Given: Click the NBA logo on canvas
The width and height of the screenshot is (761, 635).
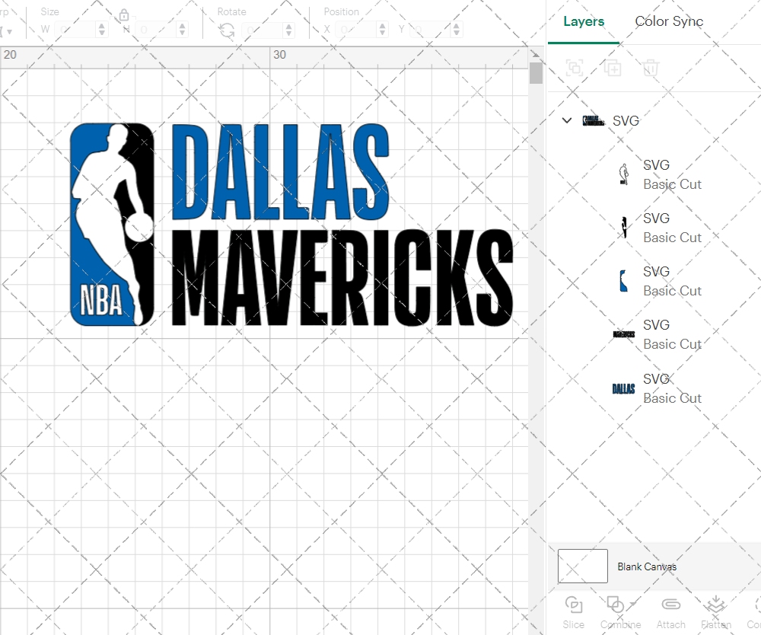Looking at the screenshot, I should click(112, 225).
